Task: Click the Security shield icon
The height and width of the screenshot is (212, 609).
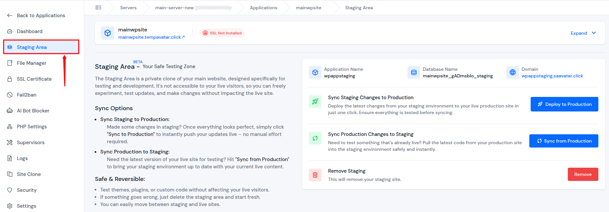Action: click(10, 190)
